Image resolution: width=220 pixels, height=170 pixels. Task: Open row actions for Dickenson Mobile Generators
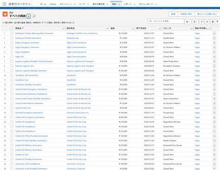coord(214,38)
